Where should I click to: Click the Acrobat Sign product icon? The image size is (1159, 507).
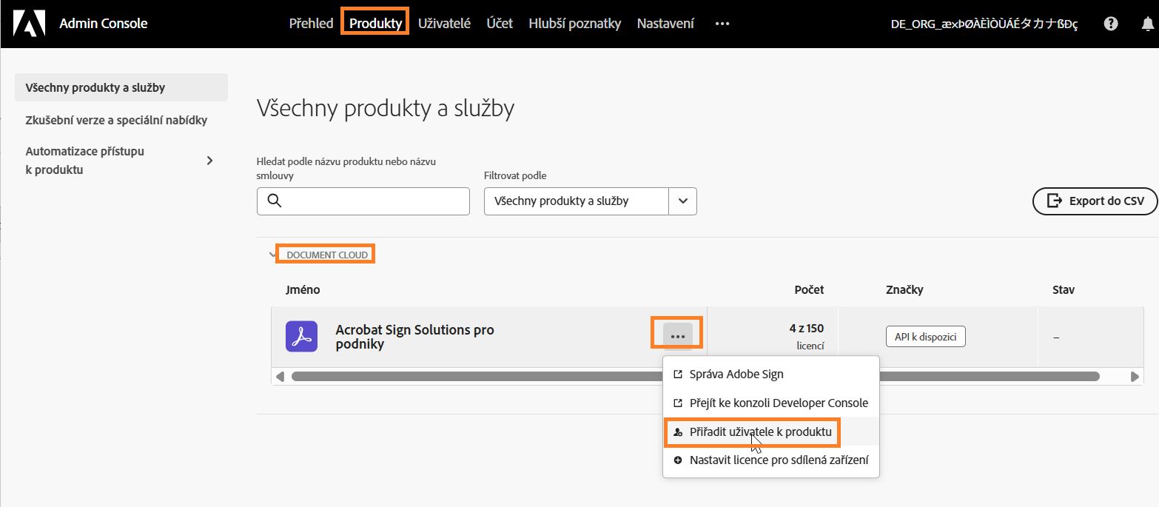301,336
